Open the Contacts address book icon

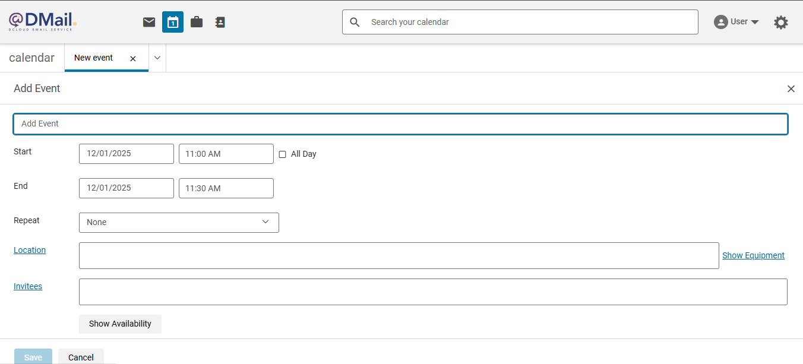[220, 22]
